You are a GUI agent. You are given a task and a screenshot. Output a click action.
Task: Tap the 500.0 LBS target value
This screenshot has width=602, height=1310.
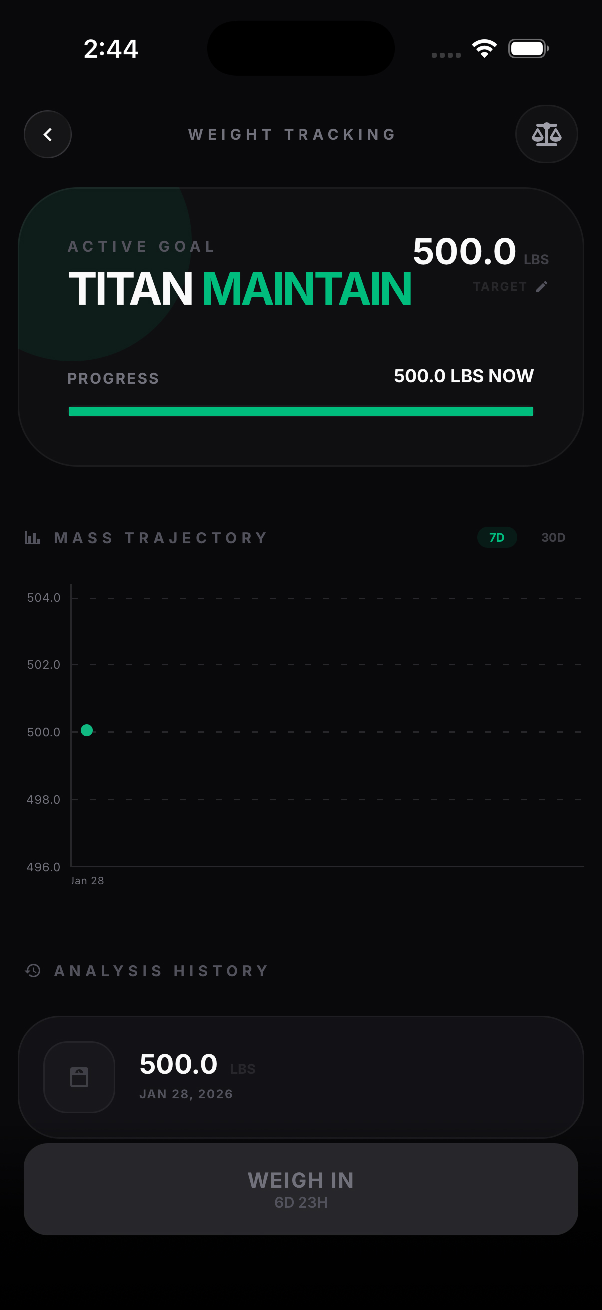464,252
